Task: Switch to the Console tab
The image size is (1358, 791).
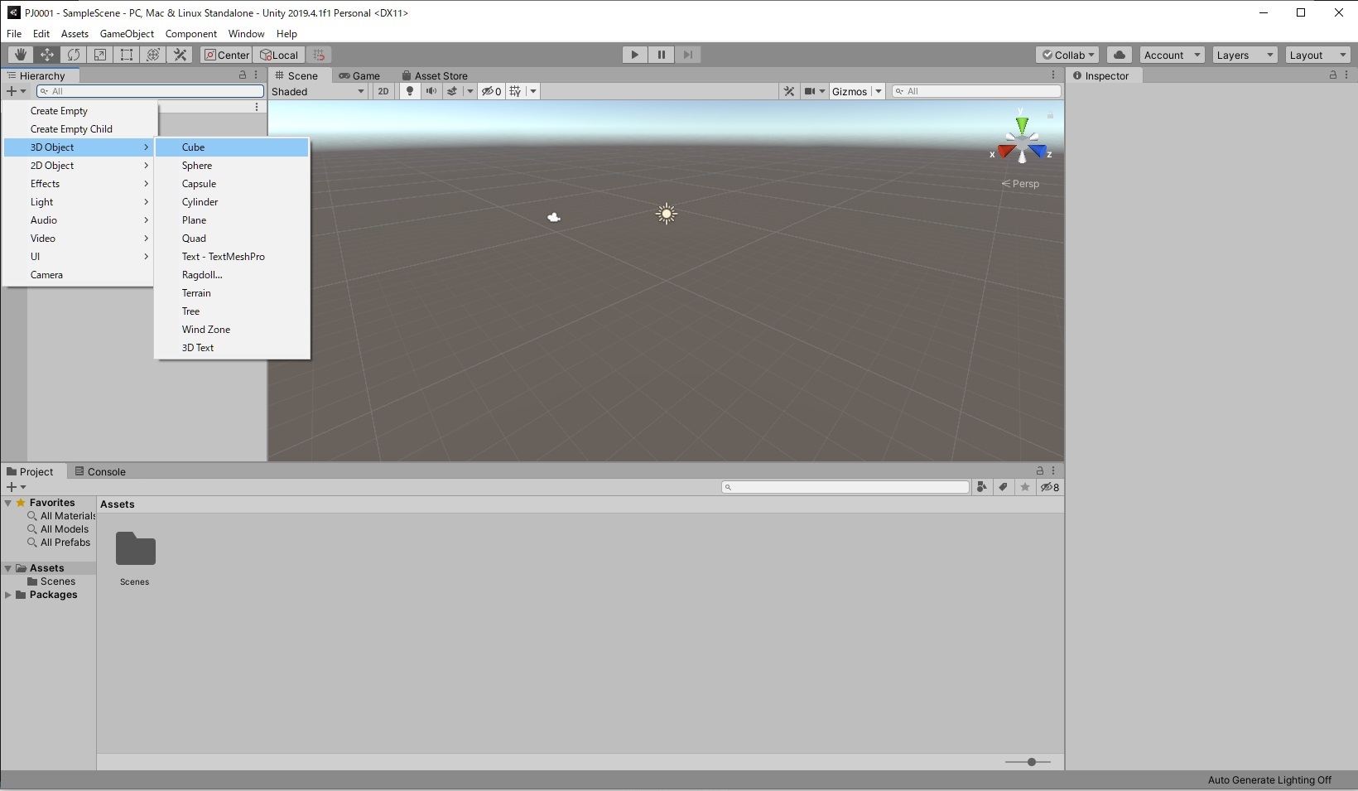Action: pyautogui.click(x=100, y=471)
